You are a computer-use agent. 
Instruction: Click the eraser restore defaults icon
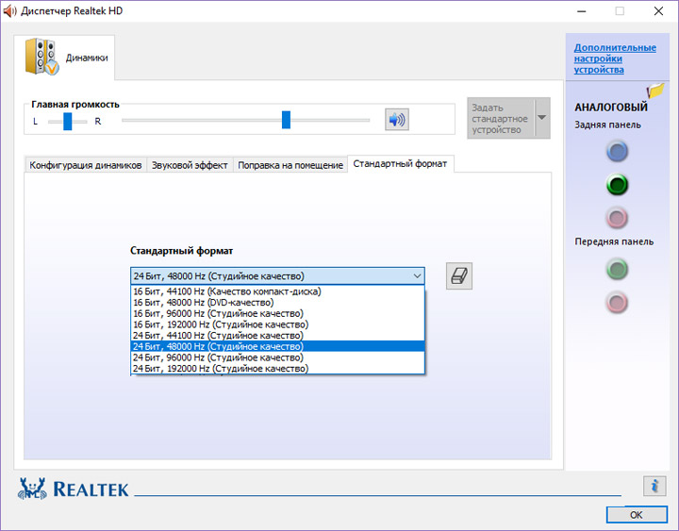click(x=459, y=276)
